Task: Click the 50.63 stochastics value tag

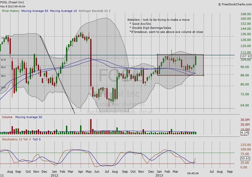Action: coord(245,159)
